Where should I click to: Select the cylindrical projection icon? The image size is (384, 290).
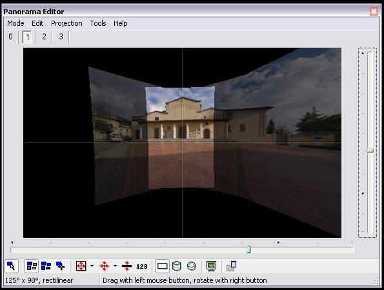[177, 266]
